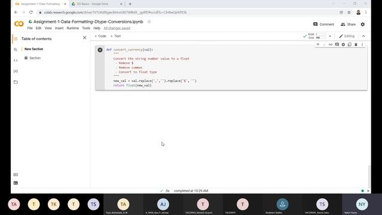Screen dimensions: 382x215
Task: Reload the browser page
Action: point(31,12)
